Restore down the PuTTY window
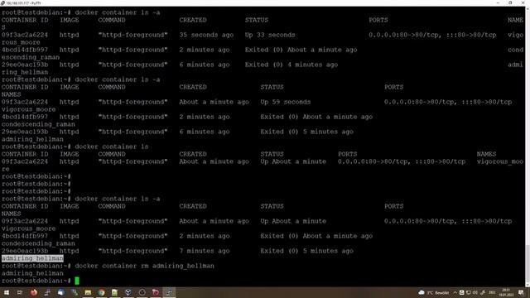The image size is (530, 298). [x=510, y=2]
